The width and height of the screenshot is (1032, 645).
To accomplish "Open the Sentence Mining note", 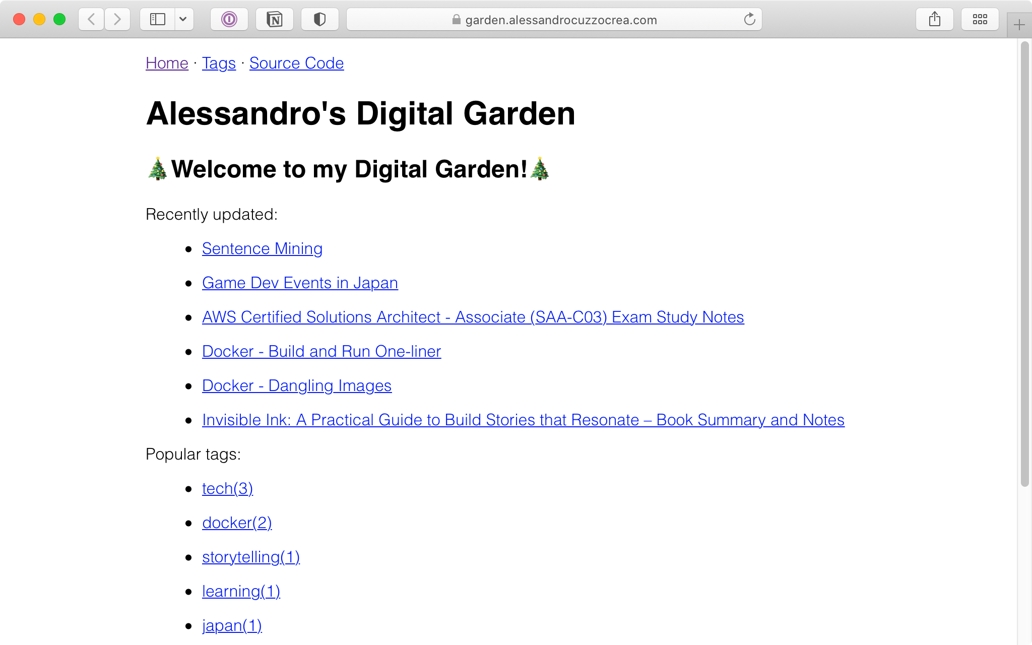I will (262, 249).
